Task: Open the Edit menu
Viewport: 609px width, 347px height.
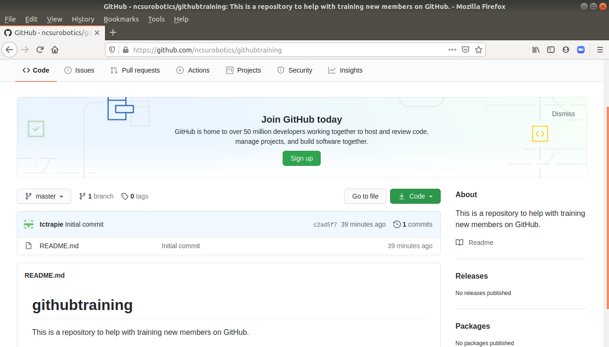Action: point(31,19)
